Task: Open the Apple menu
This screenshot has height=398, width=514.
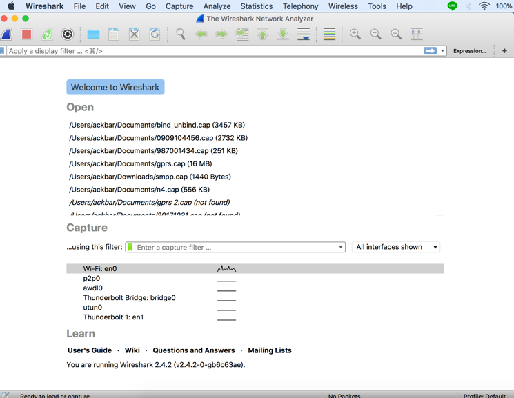Action: (x=11, y=6)
